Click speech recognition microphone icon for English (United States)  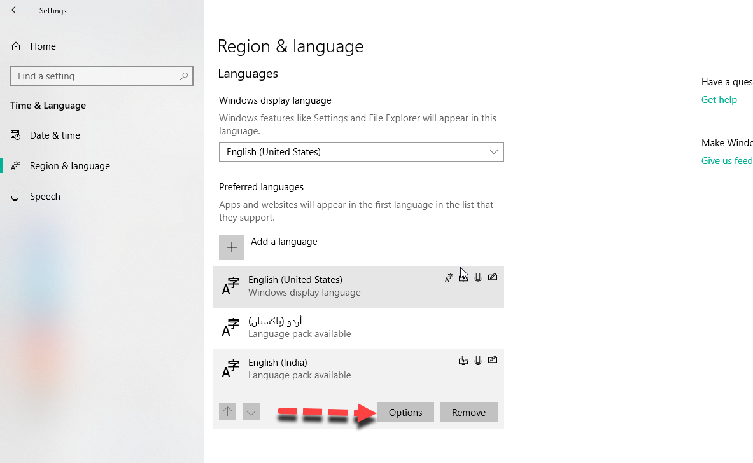click(478, 277)
